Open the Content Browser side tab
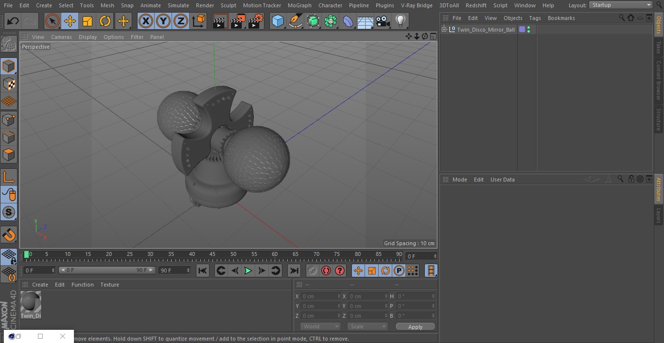Image resolution: width=664 pixels, height=343 pixels. point(659,80)
